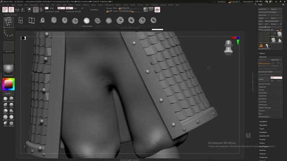Open the Brush menu
This screenshot has width=287, height=161.
click(20, 5)
